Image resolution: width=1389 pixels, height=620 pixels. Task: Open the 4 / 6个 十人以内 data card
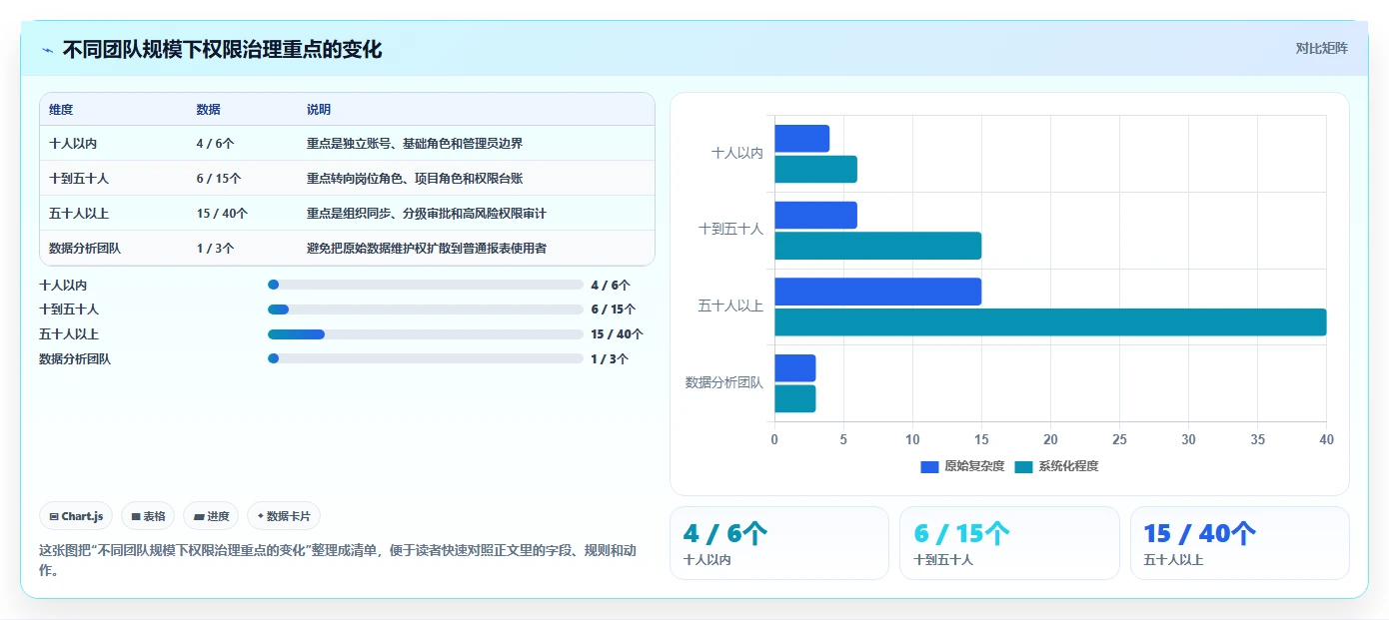coord(779,543)
